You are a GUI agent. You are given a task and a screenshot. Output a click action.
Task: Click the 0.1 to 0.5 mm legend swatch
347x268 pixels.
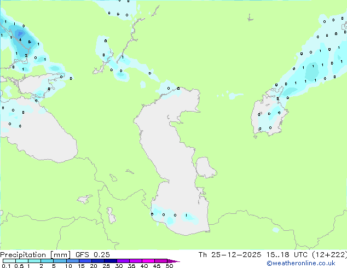(9, 261)
